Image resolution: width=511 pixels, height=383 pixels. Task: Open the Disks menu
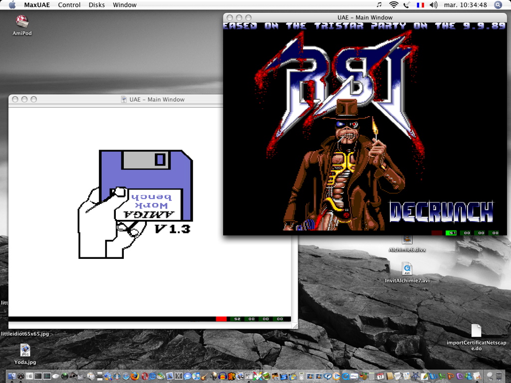tap(97, 5)
